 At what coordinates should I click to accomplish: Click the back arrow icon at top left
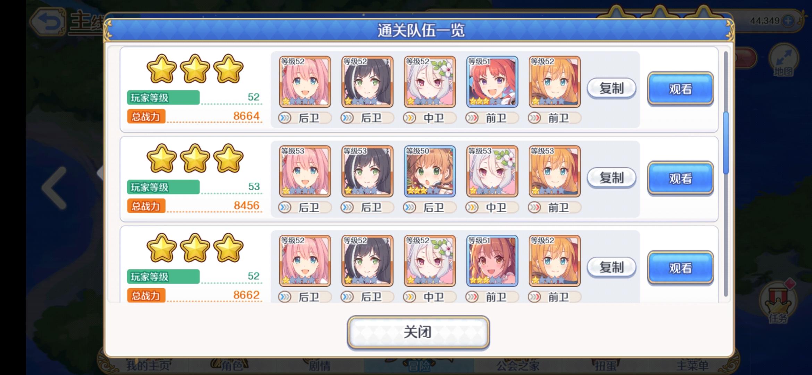pyautogui.click(x=48, y=22)
